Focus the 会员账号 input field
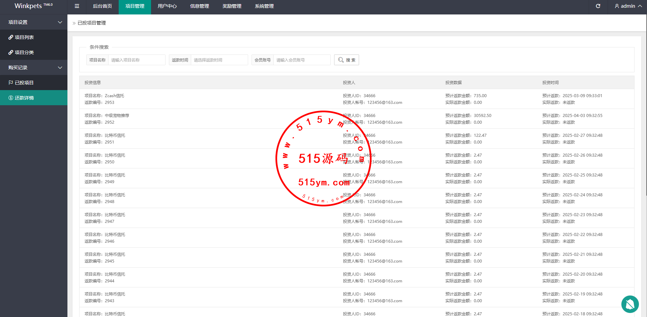Image resolution: width=647 pixels, height=317 pixels. click(x=302, y=60)
